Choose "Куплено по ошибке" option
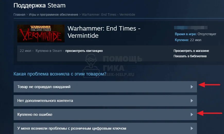This screenshot has height=134, width=224. (105, 114)
